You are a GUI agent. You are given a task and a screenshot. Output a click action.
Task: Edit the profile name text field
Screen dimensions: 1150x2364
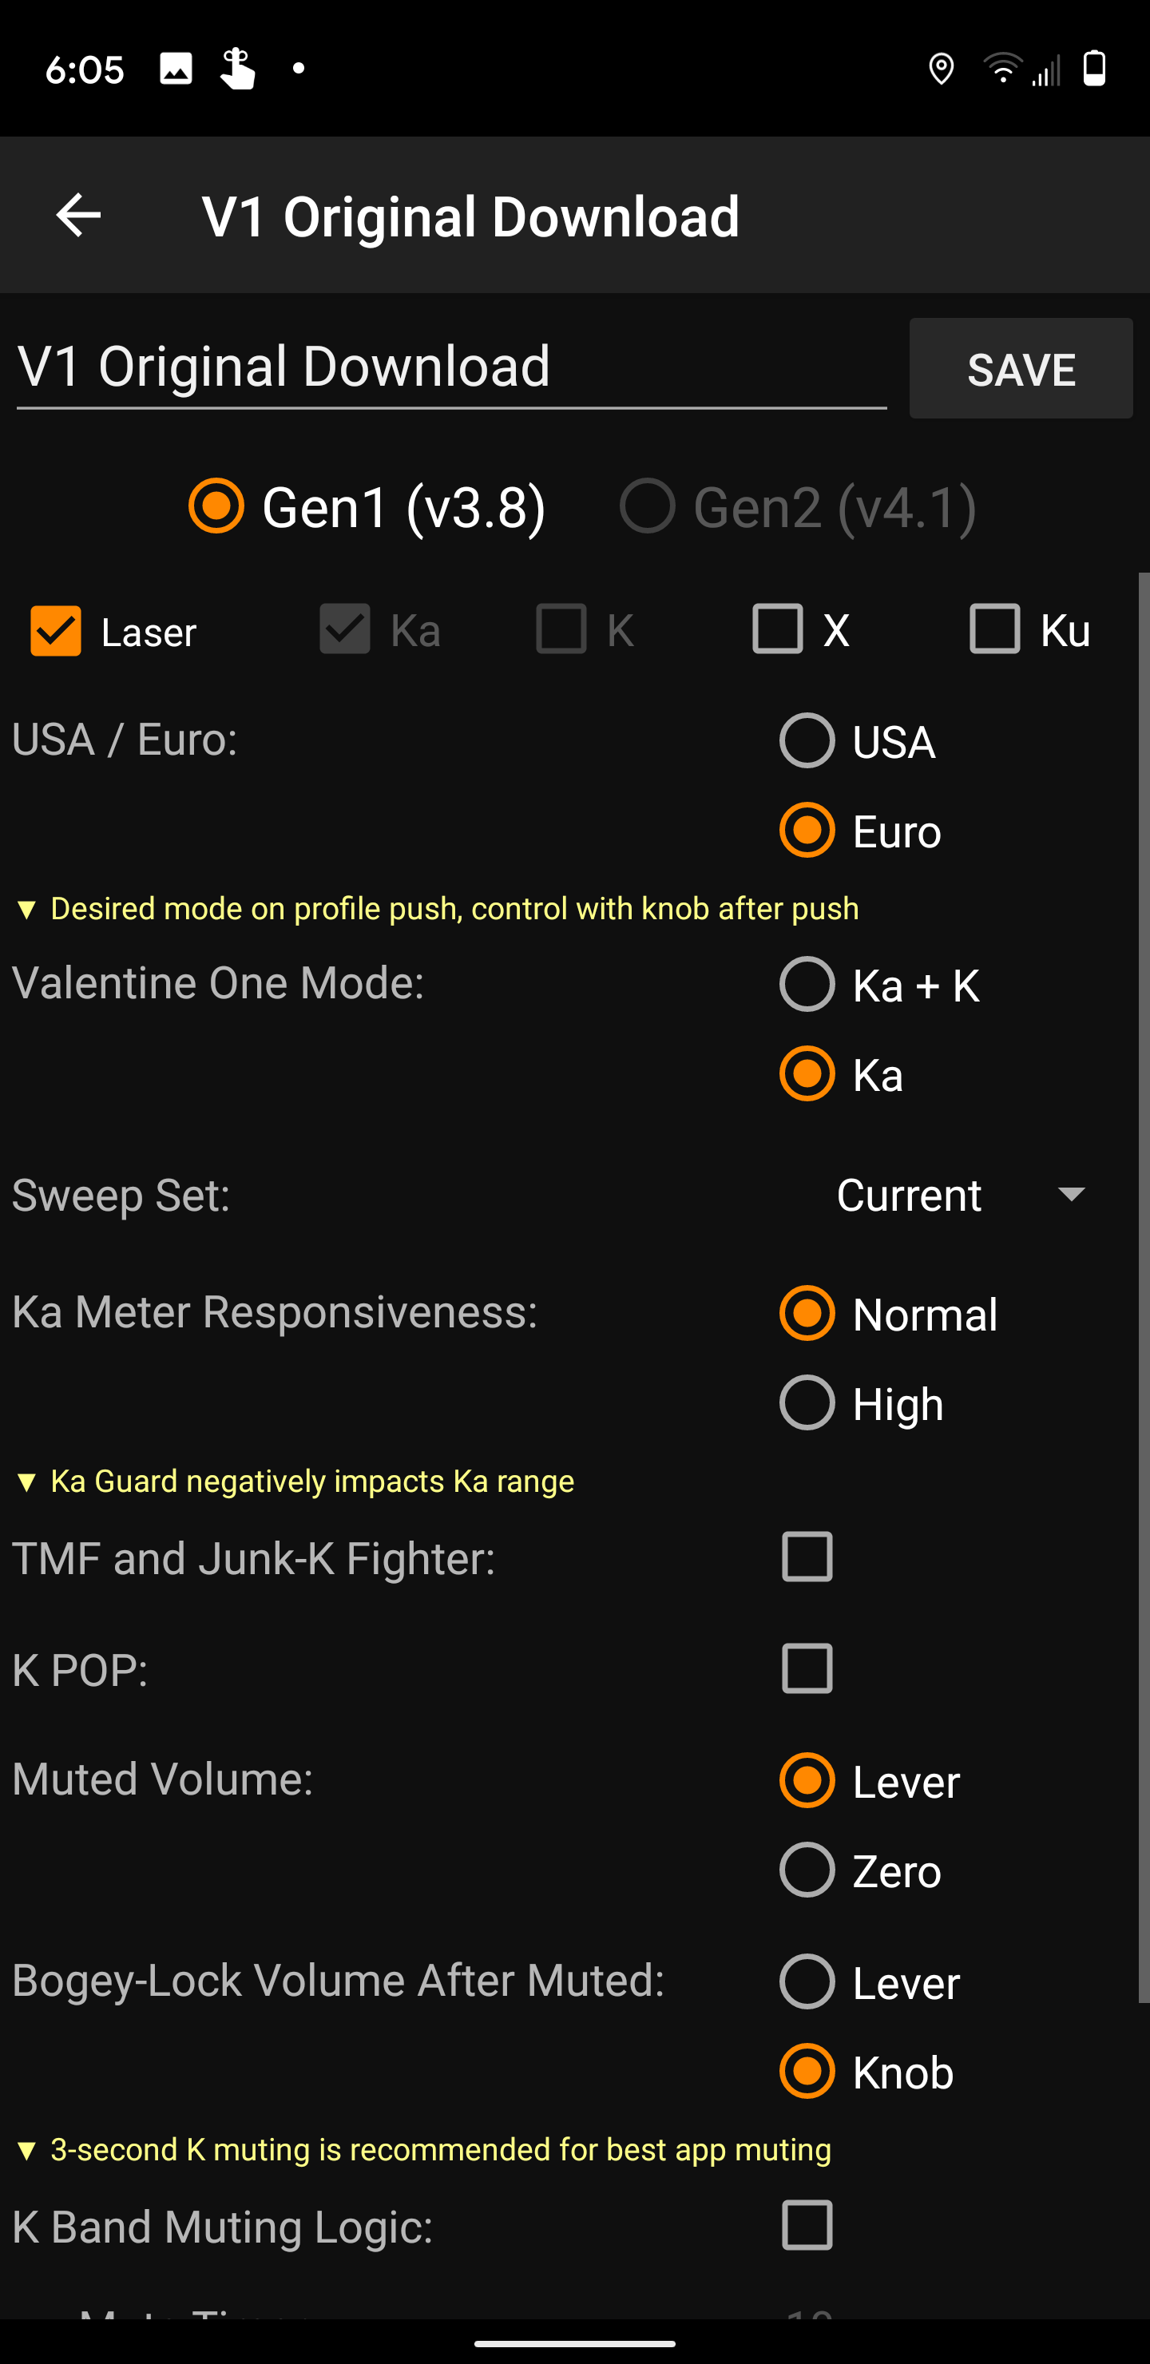click(450, 367)
